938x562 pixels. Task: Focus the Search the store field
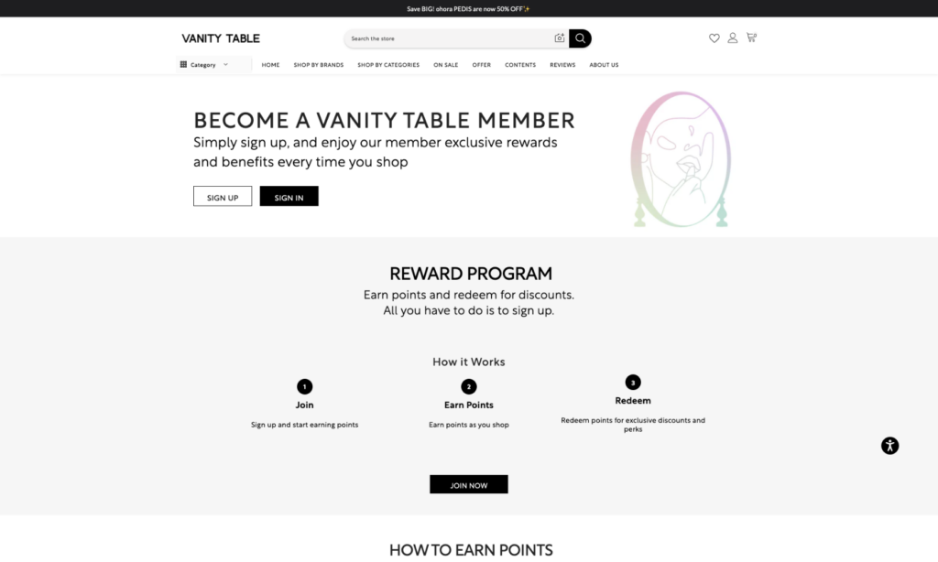pyautogui.click(x=449, y=38)
